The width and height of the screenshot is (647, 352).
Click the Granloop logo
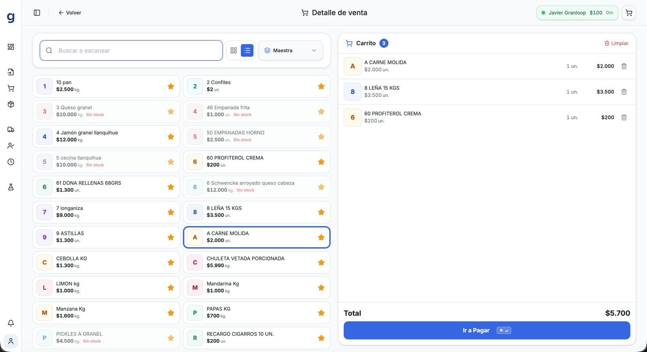click(x=11, y=17)
